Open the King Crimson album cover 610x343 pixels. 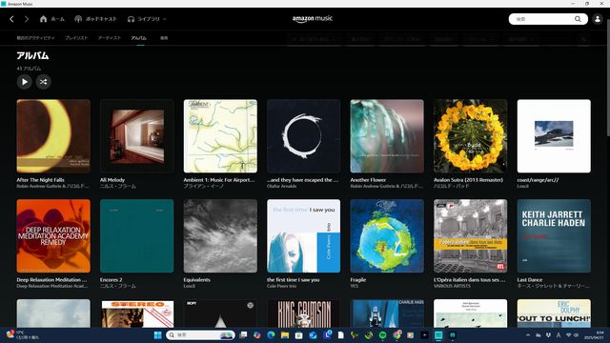point(303,313)
